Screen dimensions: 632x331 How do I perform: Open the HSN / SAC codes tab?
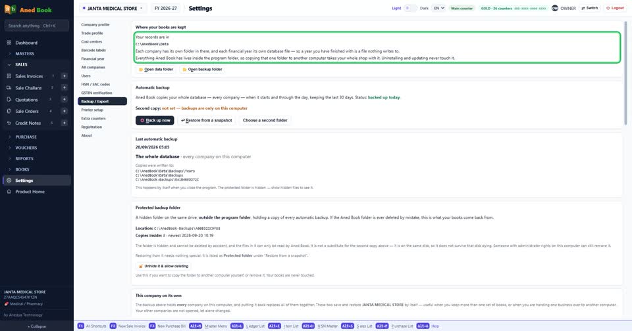[x=102, y=84]
